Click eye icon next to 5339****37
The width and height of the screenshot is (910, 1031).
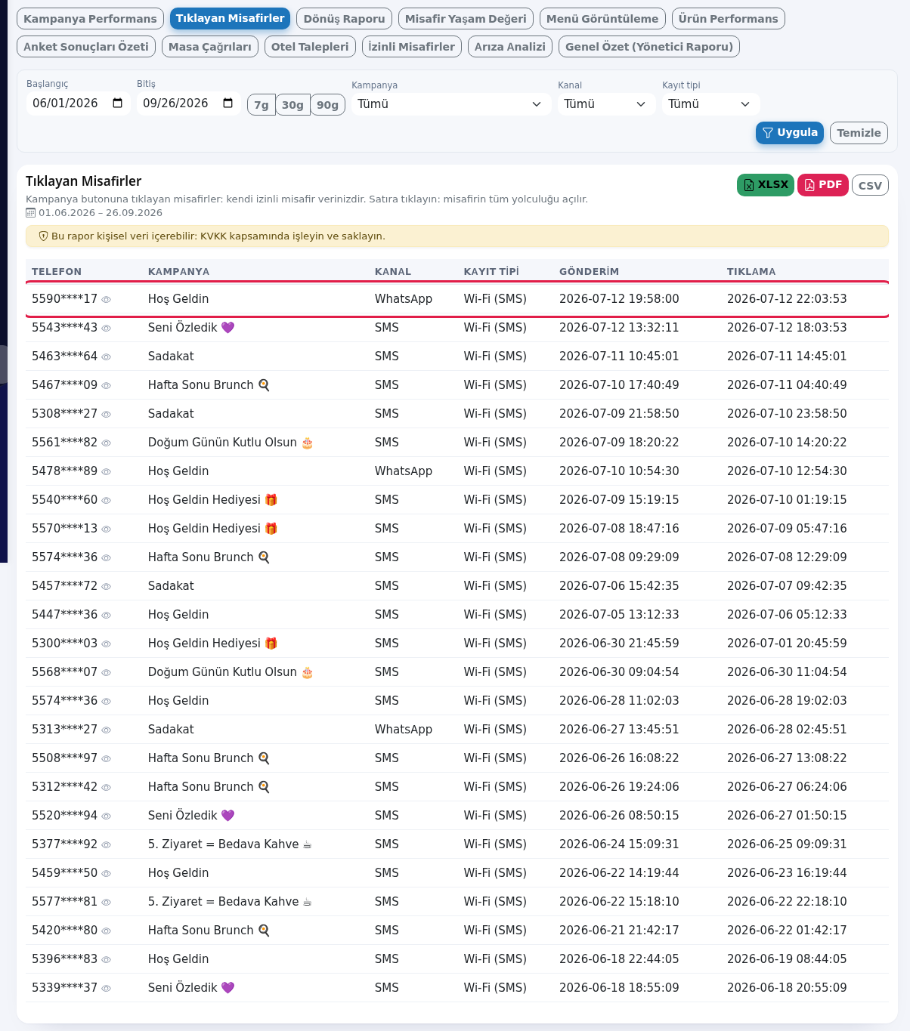click(x=107, y=989)
